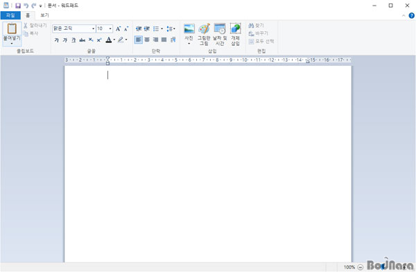Click the bullet list icon
The image size is (416, 272).
(156, 28)
